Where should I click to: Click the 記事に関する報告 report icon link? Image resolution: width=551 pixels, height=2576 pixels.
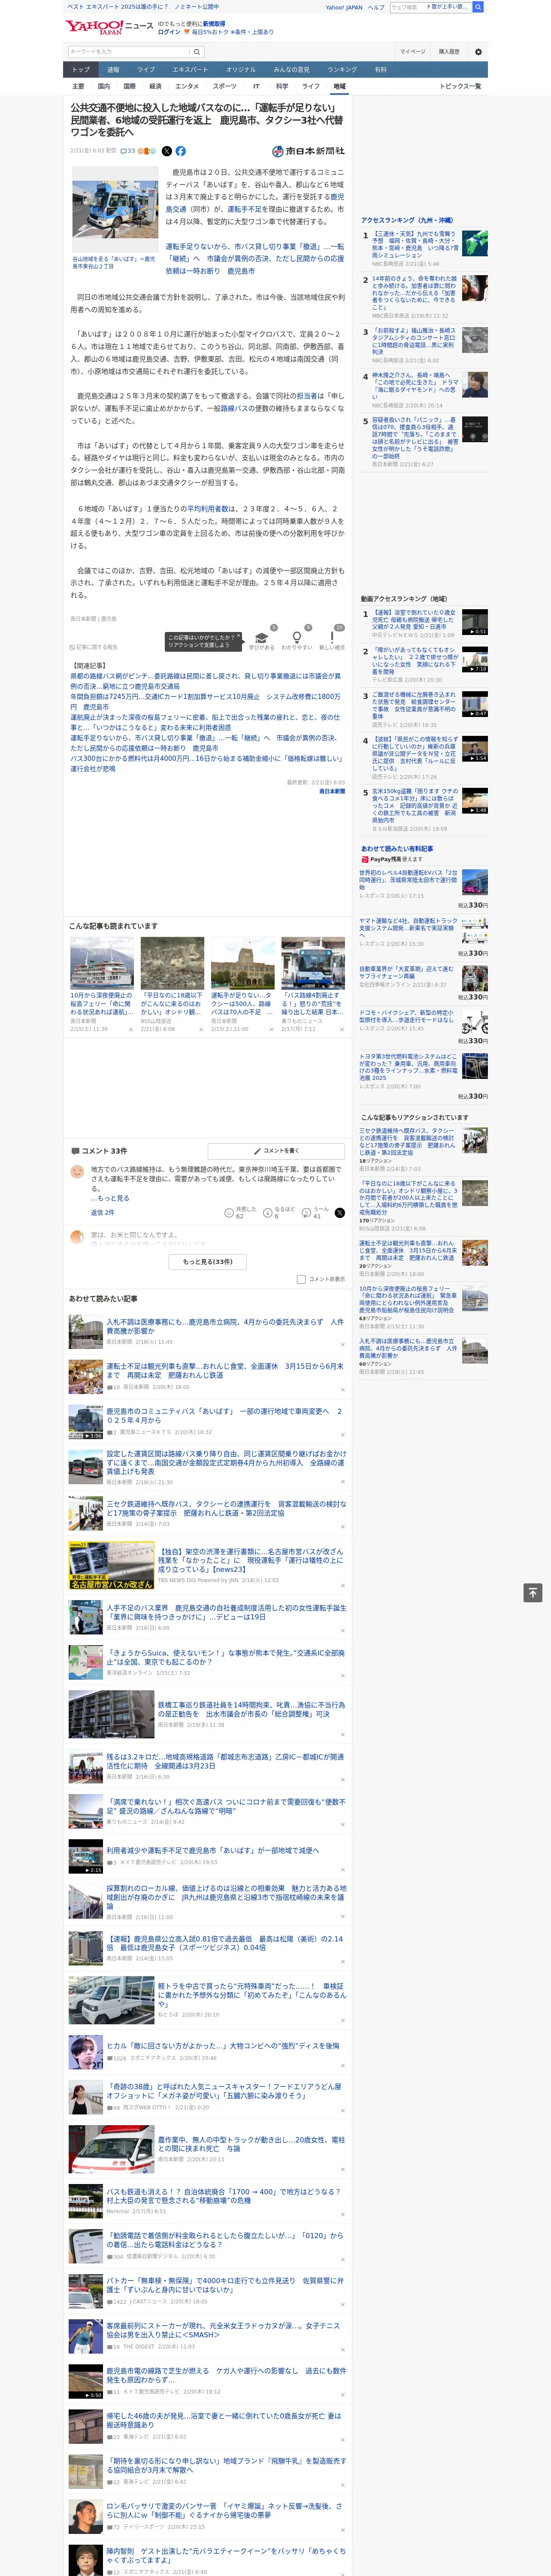click(94, 647)
